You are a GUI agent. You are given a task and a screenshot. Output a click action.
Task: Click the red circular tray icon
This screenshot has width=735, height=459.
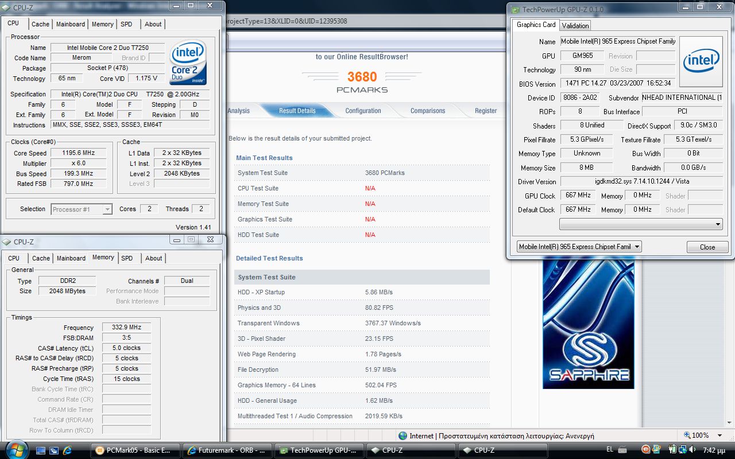tap(645, 450)
